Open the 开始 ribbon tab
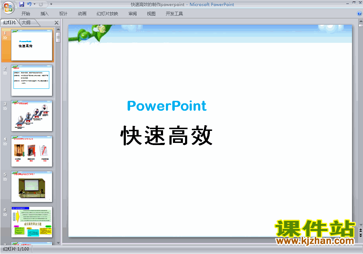 pyautogui.click(x=26, y=14)
